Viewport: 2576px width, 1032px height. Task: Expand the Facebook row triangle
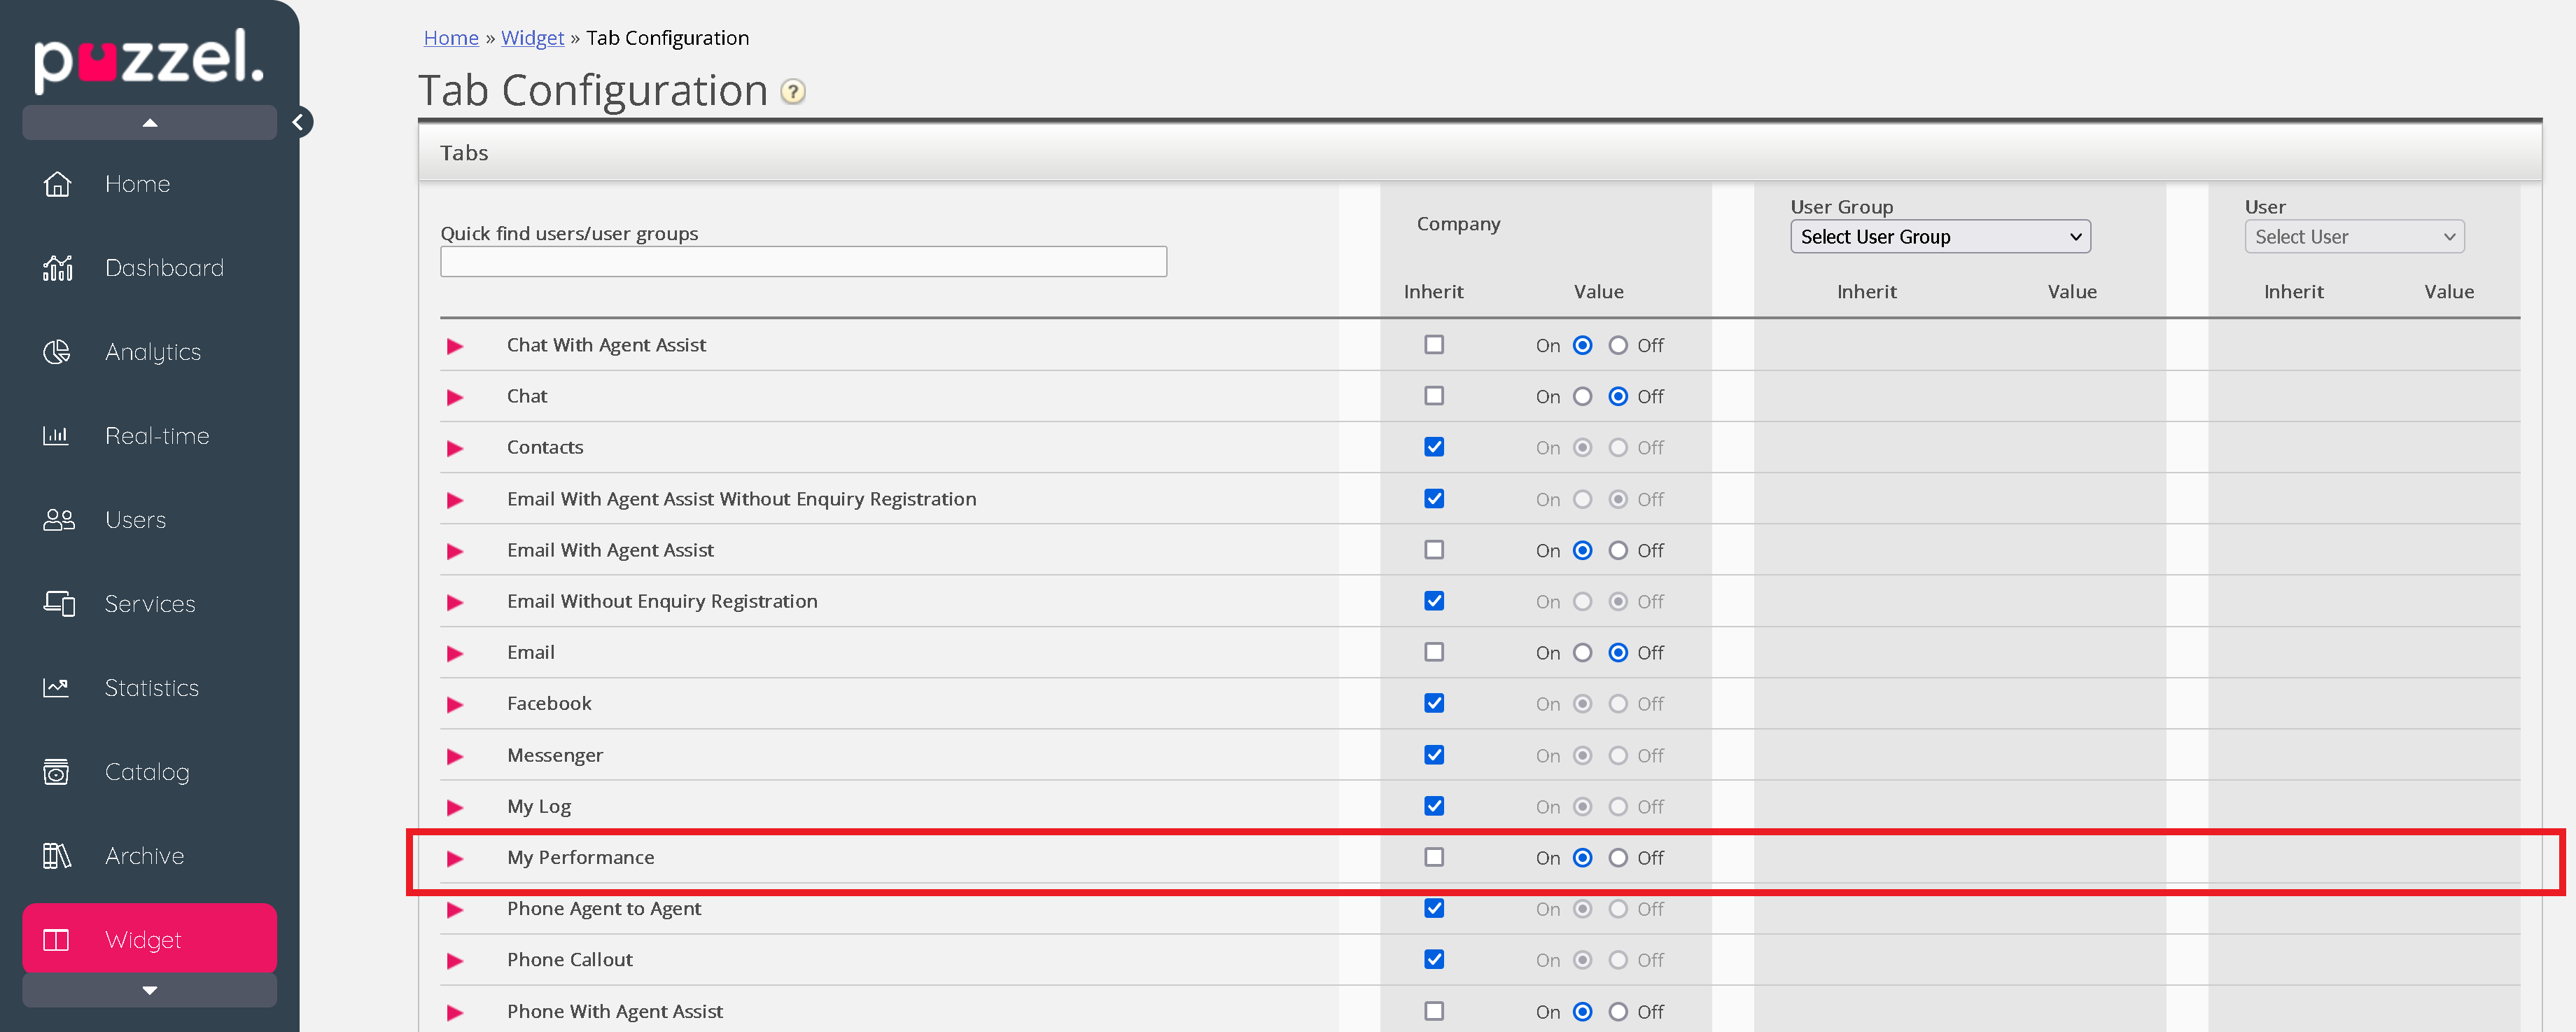coord(455,704)
